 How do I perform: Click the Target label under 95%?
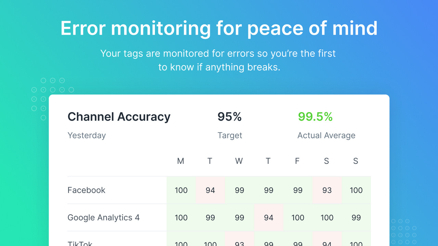click(x=230, y=135)
